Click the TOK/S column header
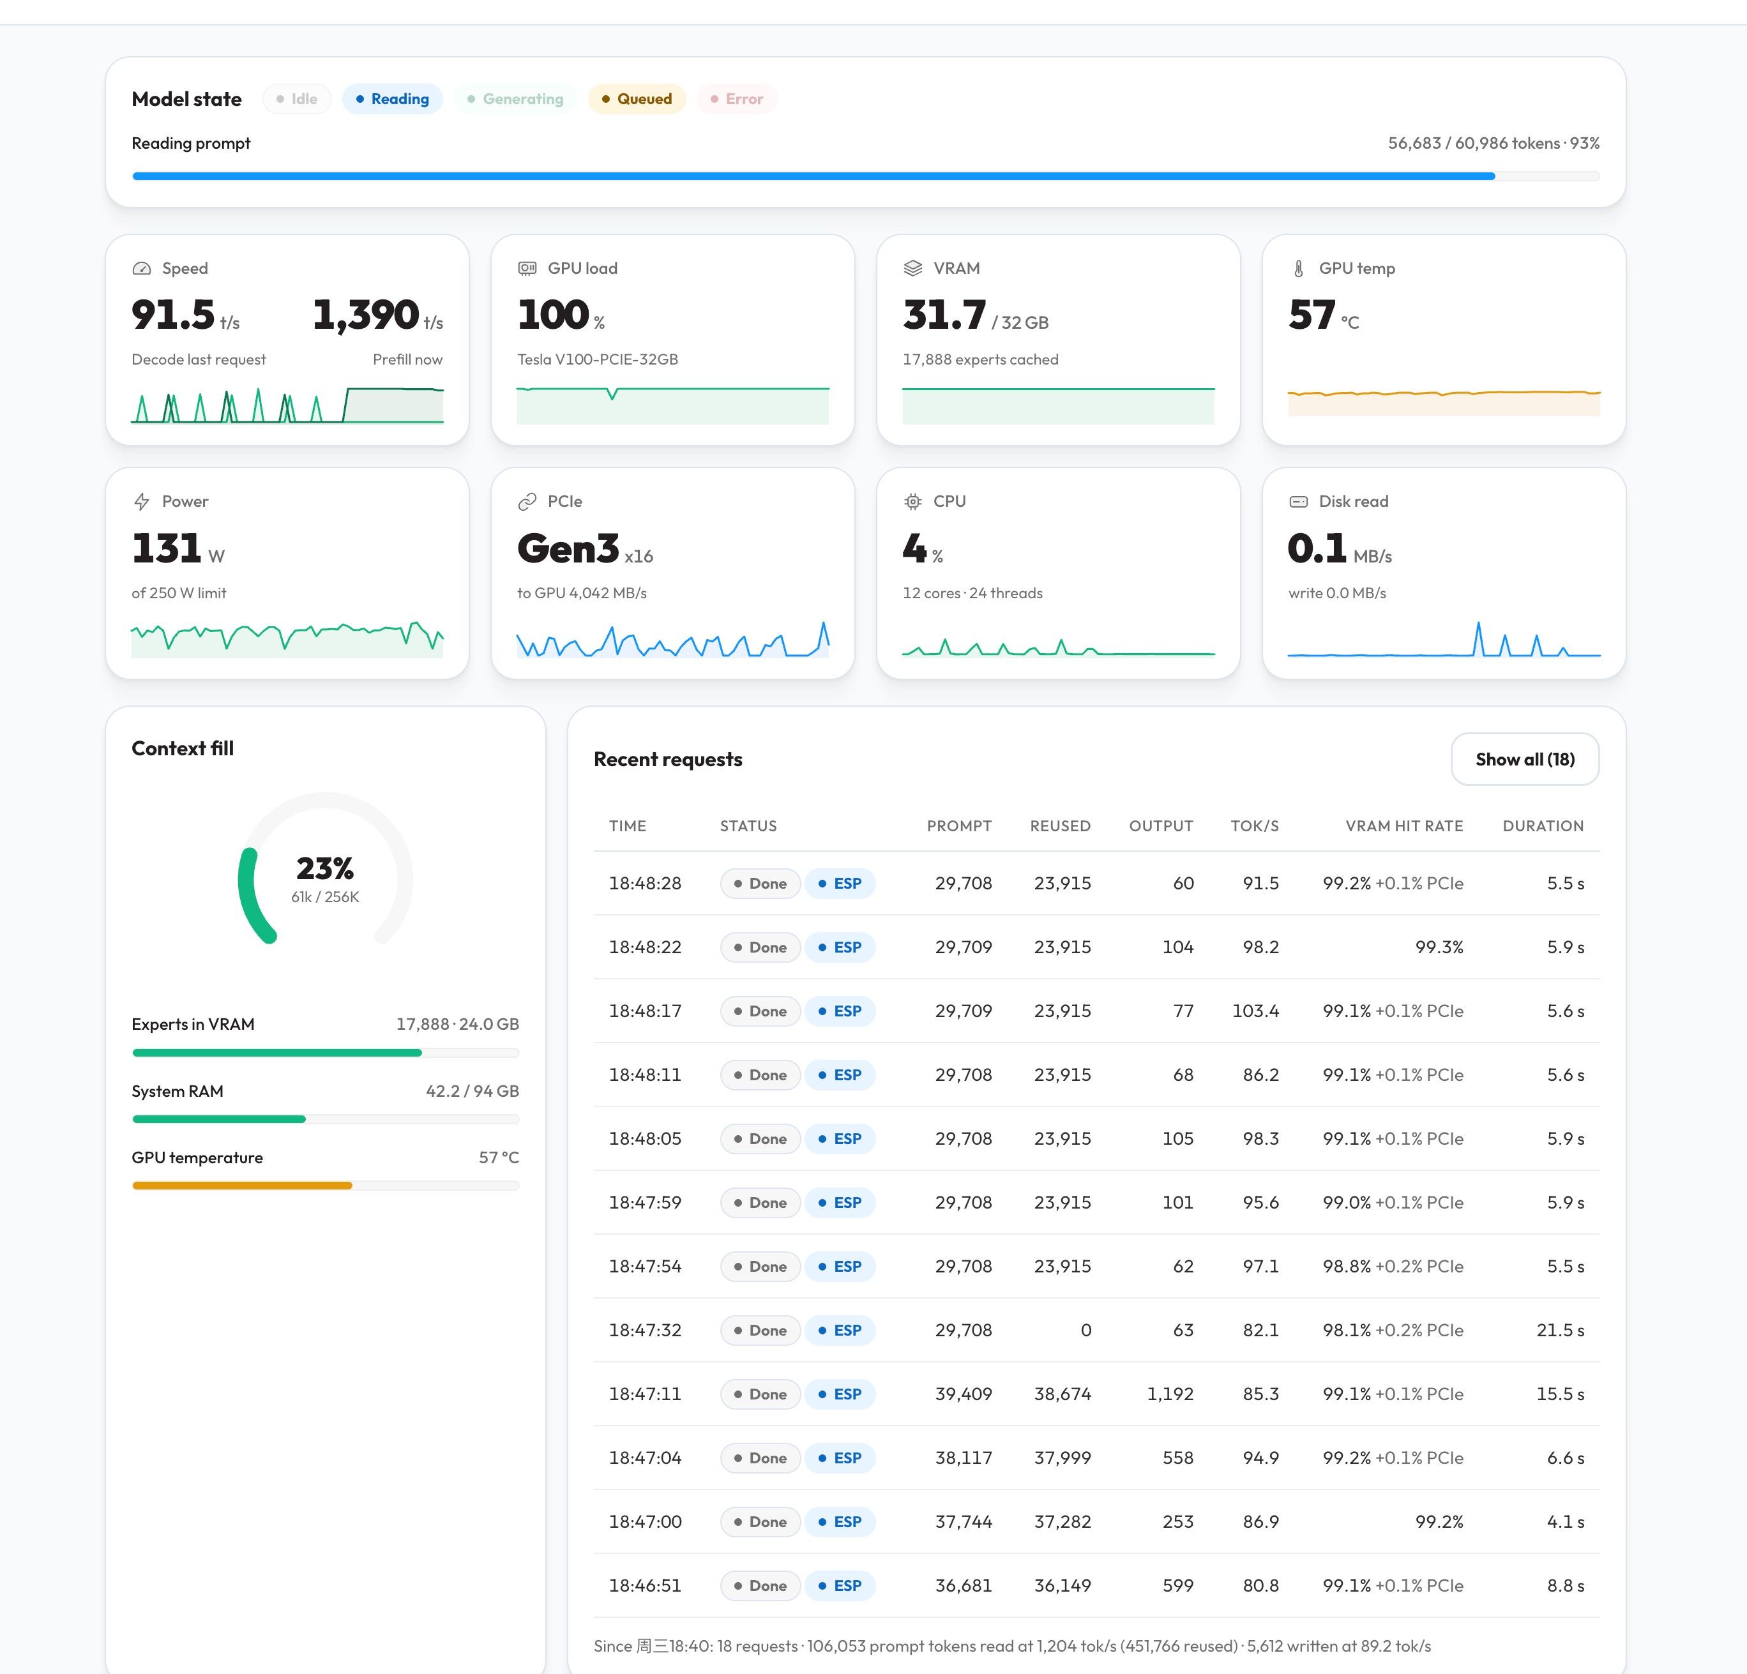This screenshot has width=1747, height=1674. coord(1255,826)
